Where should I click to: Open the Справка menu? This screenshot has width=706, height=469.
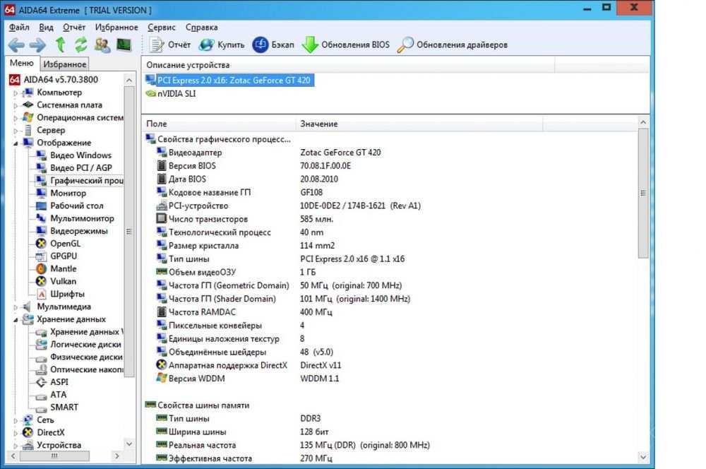coord(201,27)
